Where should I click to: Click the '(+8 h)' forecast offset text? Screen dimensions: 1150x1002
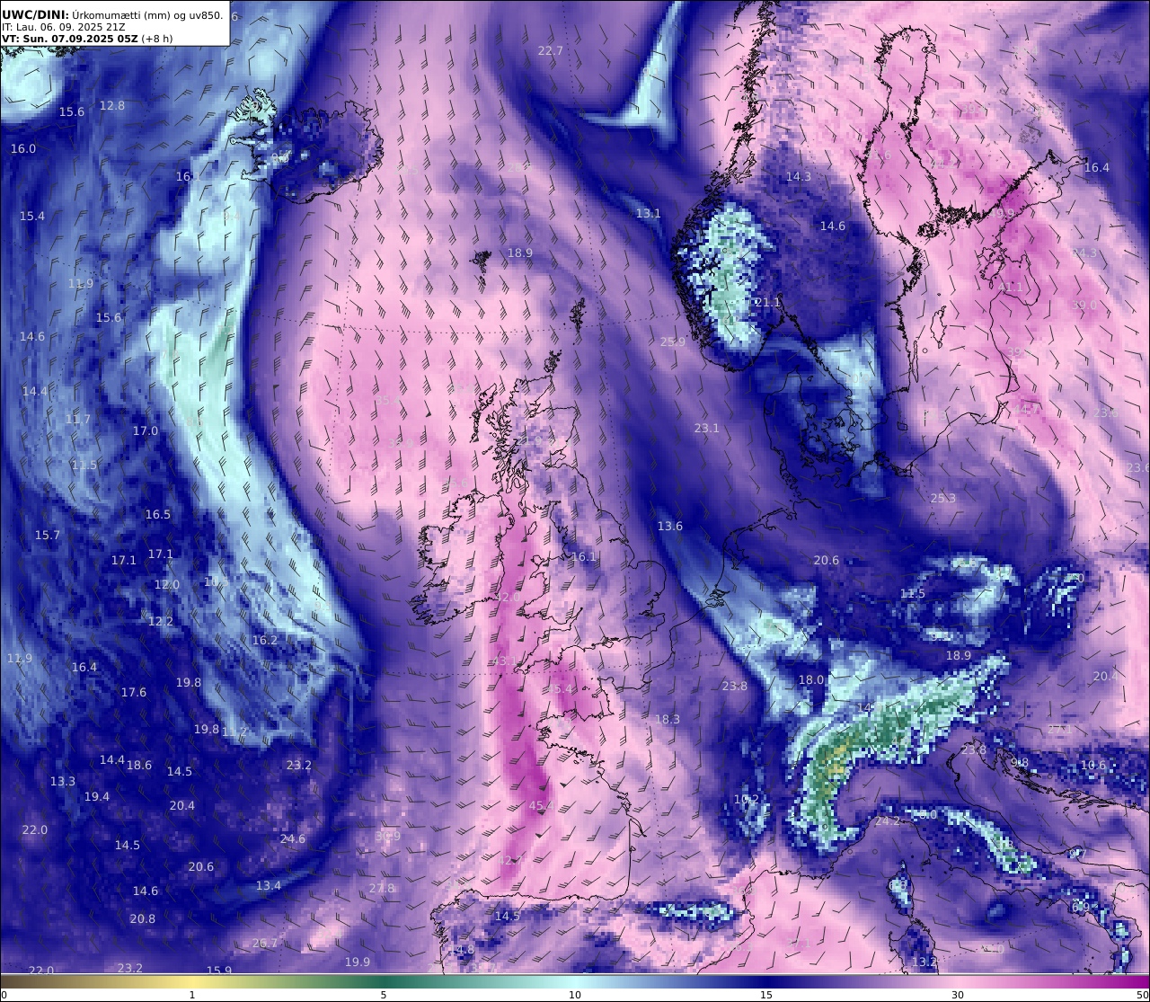(156, 39)
